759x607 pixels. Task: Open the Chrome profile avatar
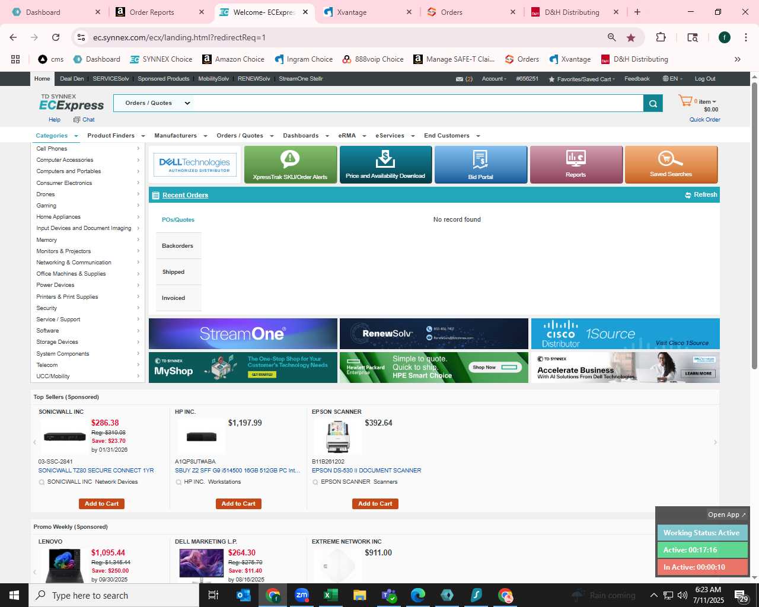pyautogui.click(x=725, y=37)
